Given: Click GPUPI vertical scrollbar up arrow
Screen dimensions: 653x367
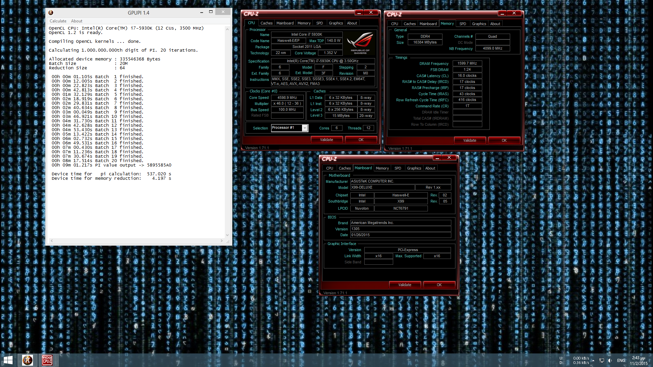Looking at the screenshot, I should pyautogui.click(x=227, y=29).
